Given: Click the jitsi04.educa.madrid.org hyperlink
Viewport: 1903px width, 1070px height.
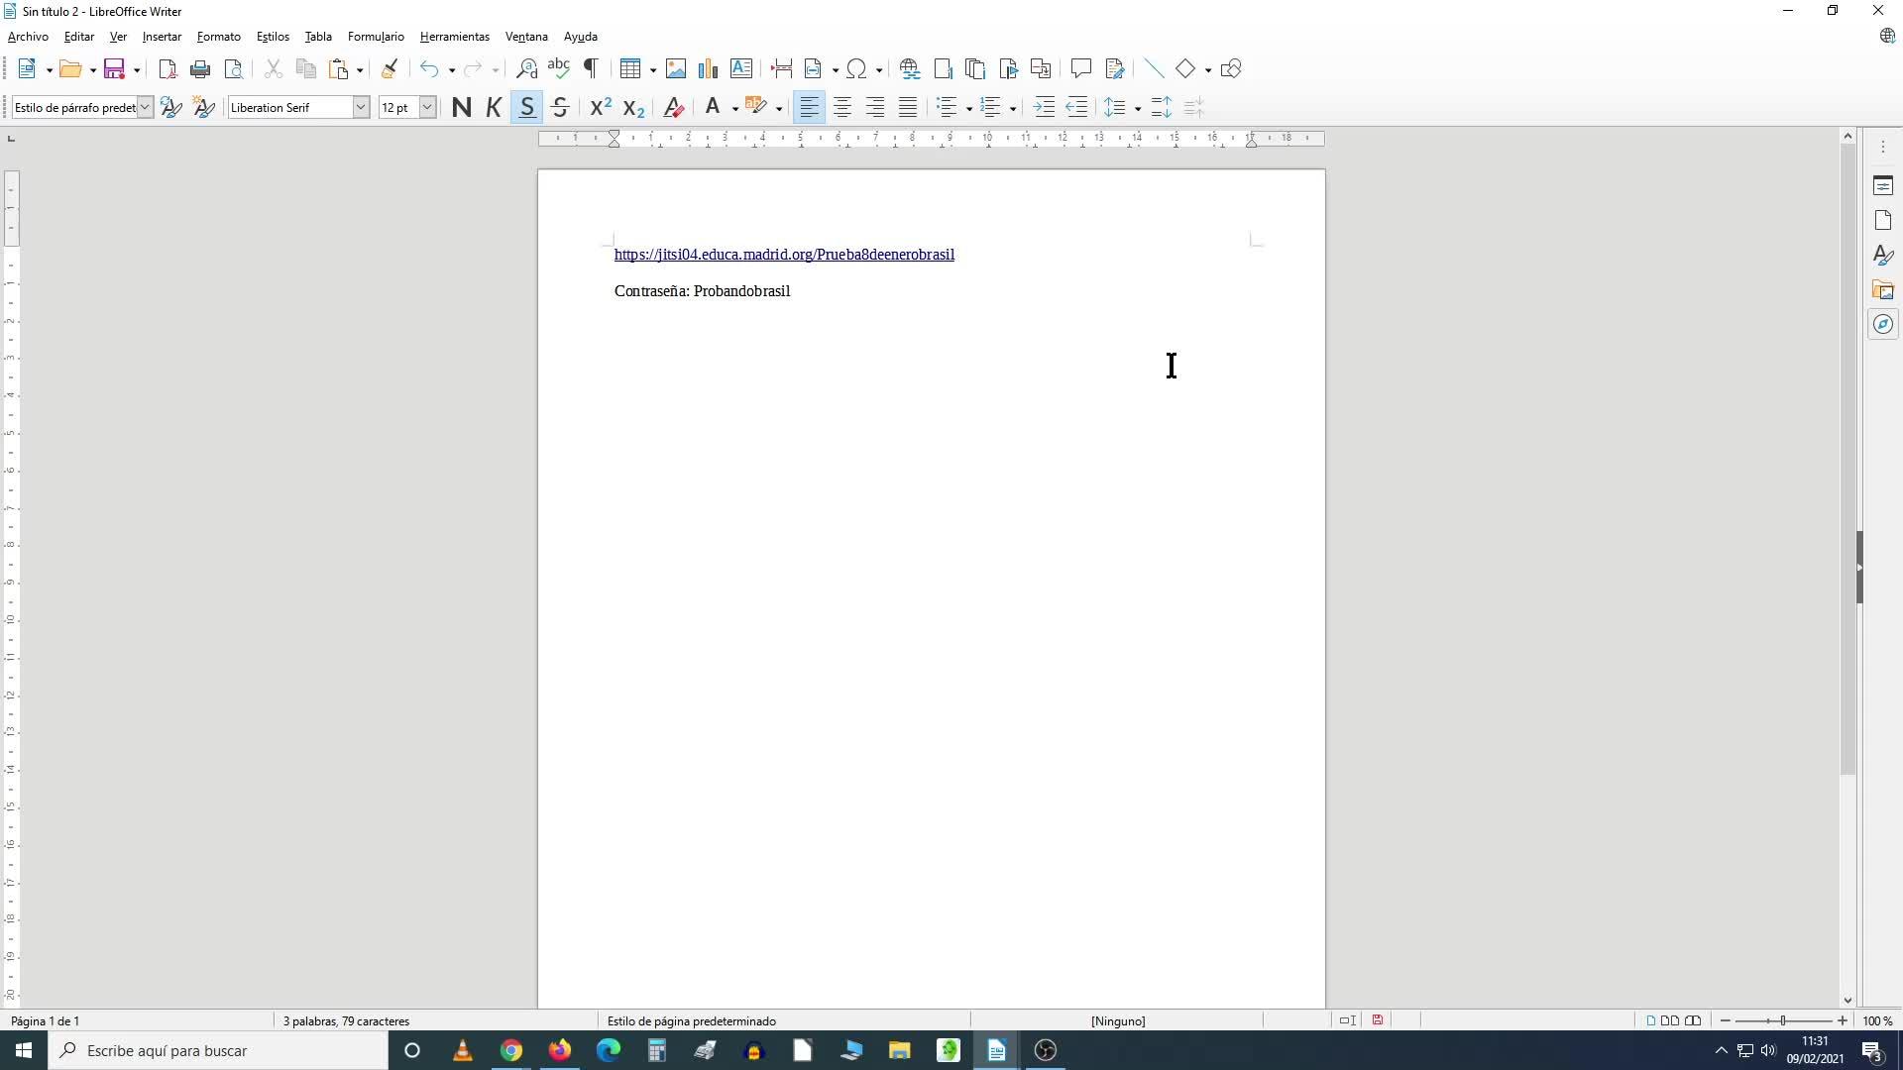Looking at the screenshot, I should (783, 255).
